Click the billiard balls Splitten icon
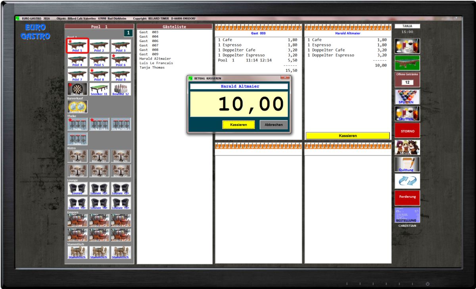Viewport: 476px width, 289px height. pos(407,97)
